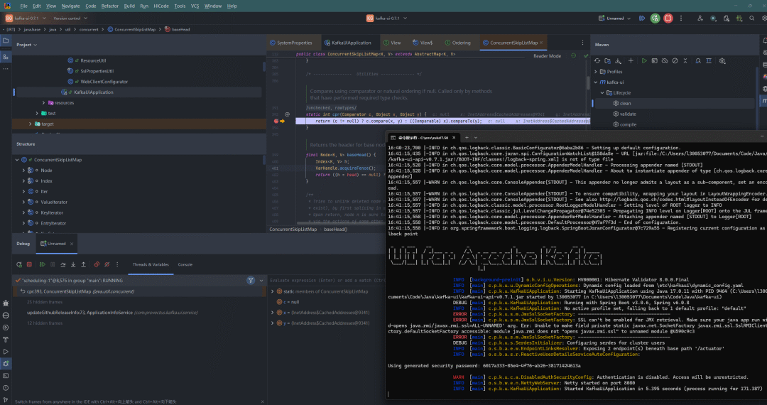767x405 pixels.
Task: Toggle Skip Tests mode in Maven toolbar
Action: 675,61
